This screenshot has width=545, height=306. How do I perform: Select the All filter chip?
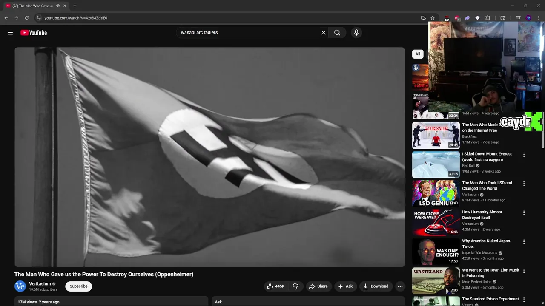pos(418,54)
